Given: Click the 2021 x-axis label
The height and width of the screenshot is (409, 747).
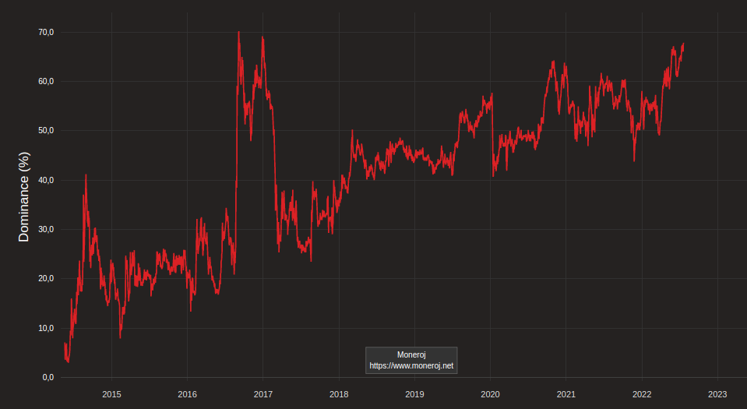Looking at the screenshot, I should pos(566,394).
